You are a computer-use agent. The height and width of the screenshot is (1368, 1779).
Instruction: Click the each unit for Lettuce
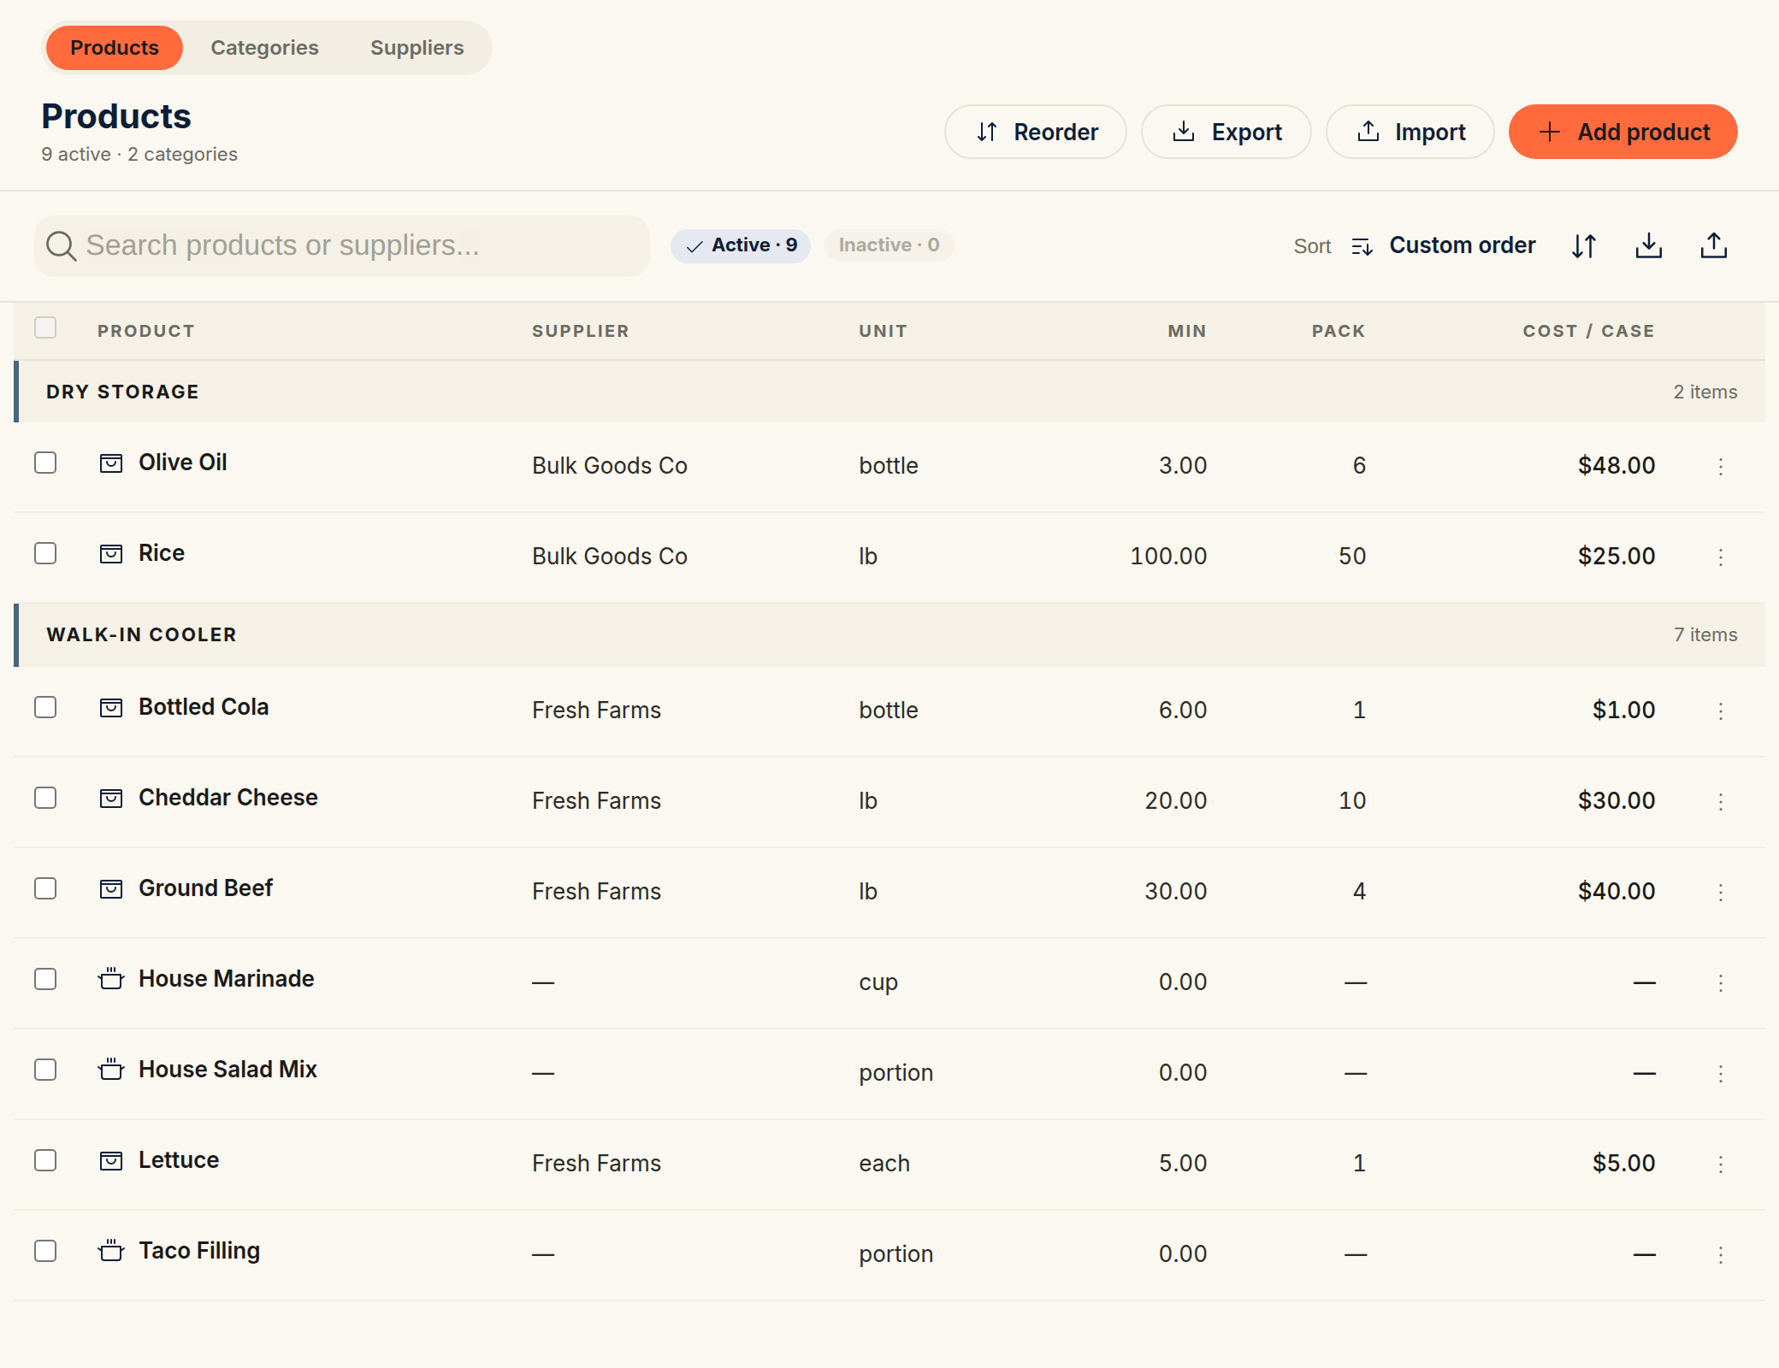[x=884, y=1164]
